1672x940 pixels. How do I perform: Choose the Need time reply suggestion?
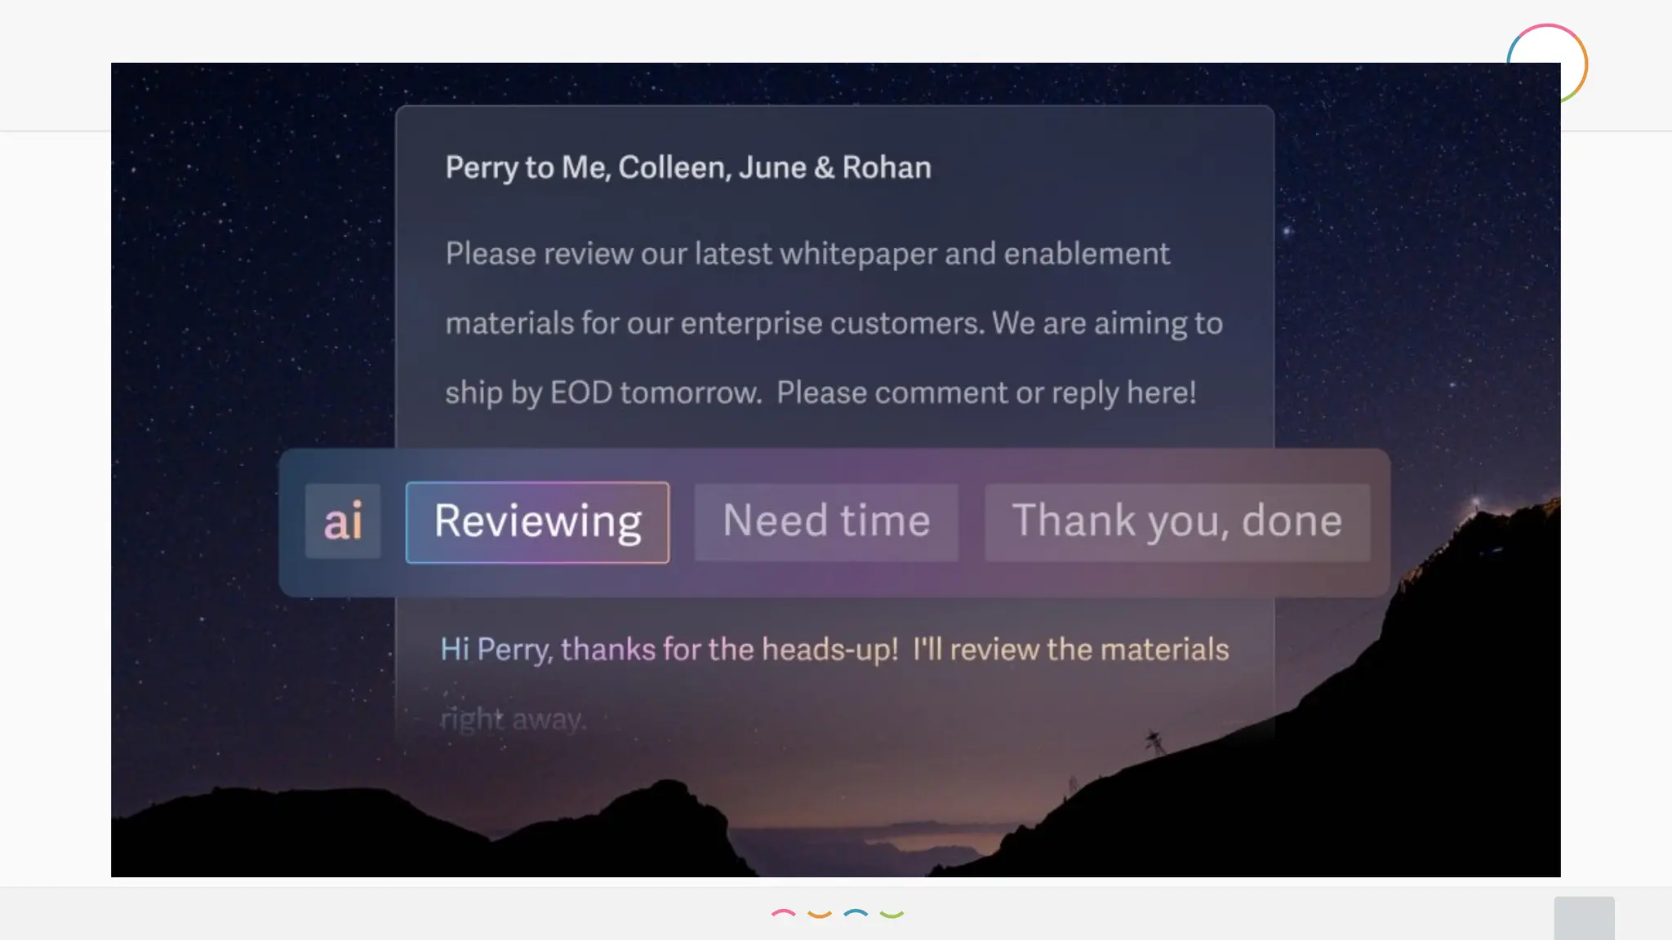(826, 522)
